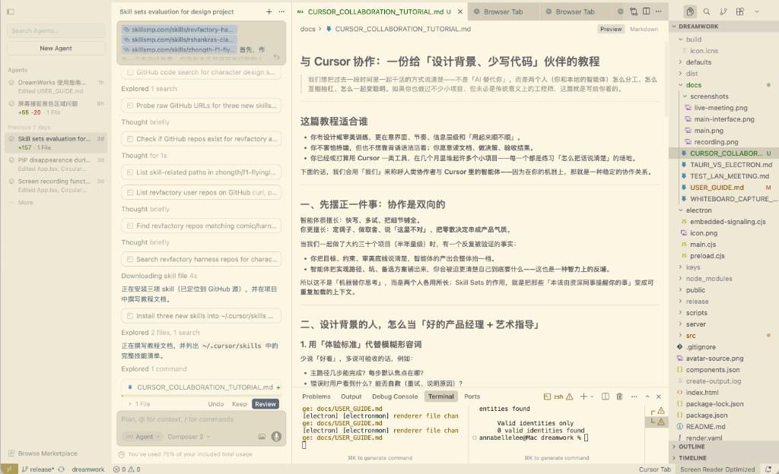
Task: Open the Ports panel tab
Action: [x=472, y=397]
